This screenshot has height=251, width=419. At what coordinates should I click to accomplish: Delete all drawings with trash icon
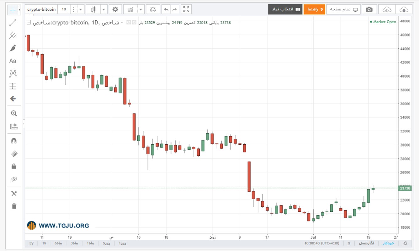pos(14,206)
